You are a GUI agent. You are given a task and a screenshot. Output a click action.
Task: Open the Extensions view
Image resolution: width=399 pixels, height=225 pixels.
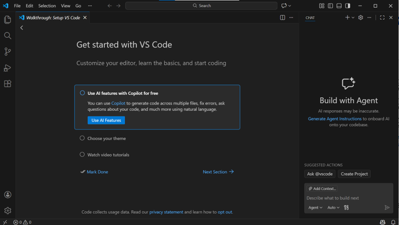pos(8,83)
